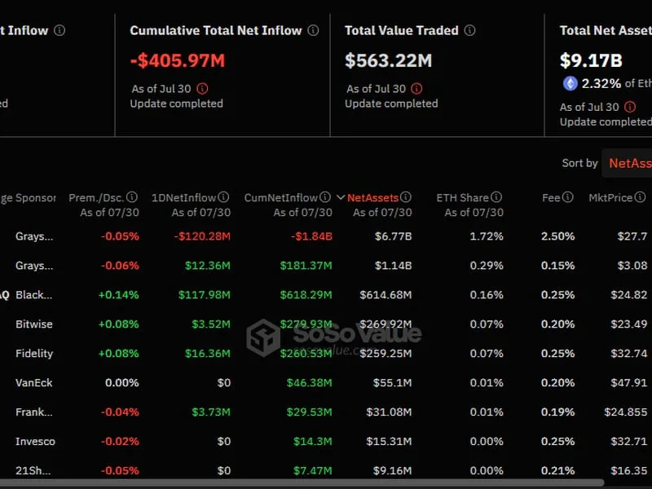Click info icon next to MktPrice column

click(x=640, y=197)
